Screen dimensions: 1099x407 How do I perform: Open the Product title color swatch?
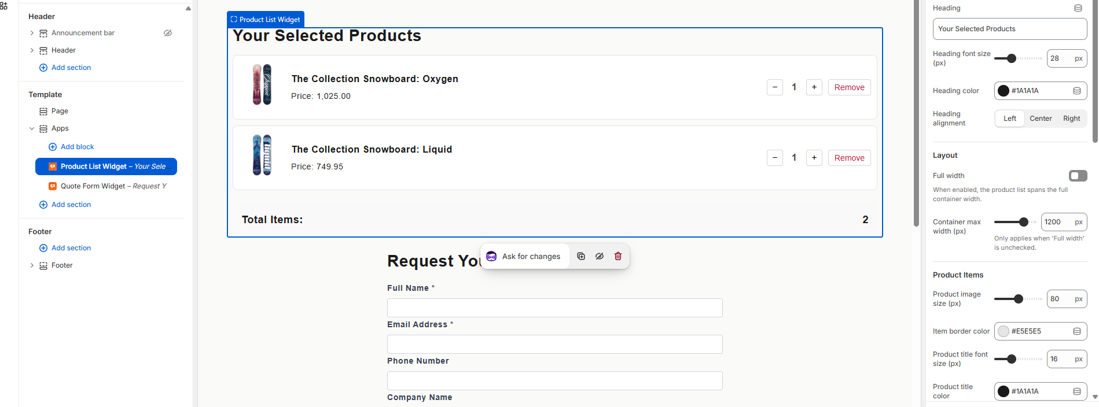tap(1004, 391)
